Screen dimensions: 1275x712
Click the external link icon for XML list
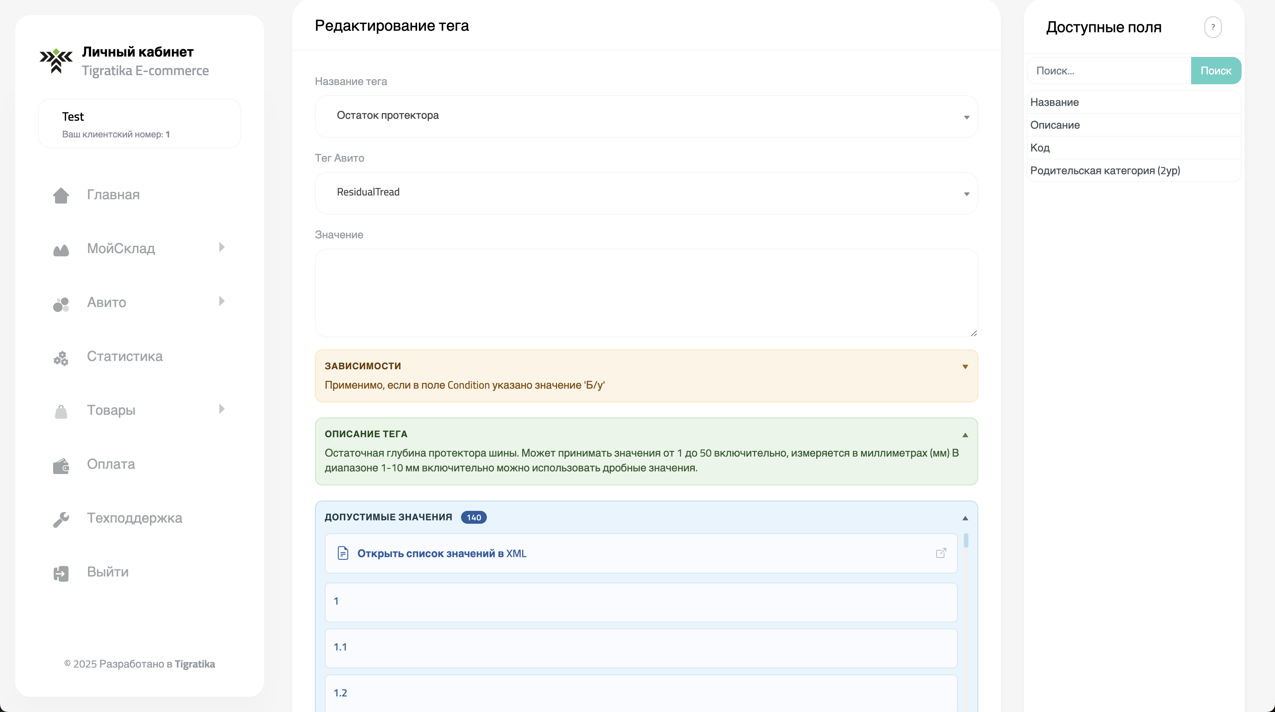[x=941, y=553]
